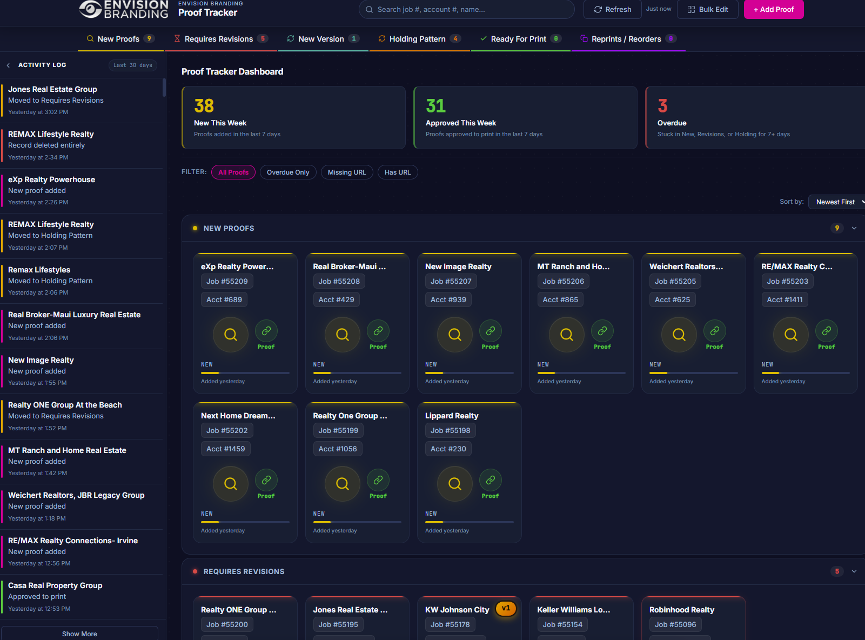Click the magnifier icon on eXp Realty Power card
The width and height of the screenshot is (865, 640).
coord(231,335)
